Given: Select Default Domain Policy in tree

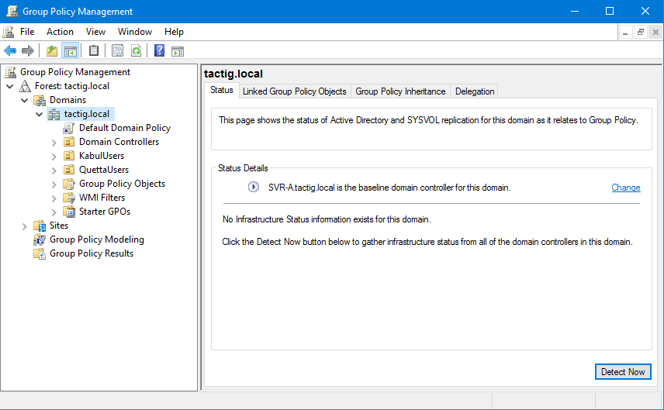Looking at the screenshot, I should (x=124, y=128).
